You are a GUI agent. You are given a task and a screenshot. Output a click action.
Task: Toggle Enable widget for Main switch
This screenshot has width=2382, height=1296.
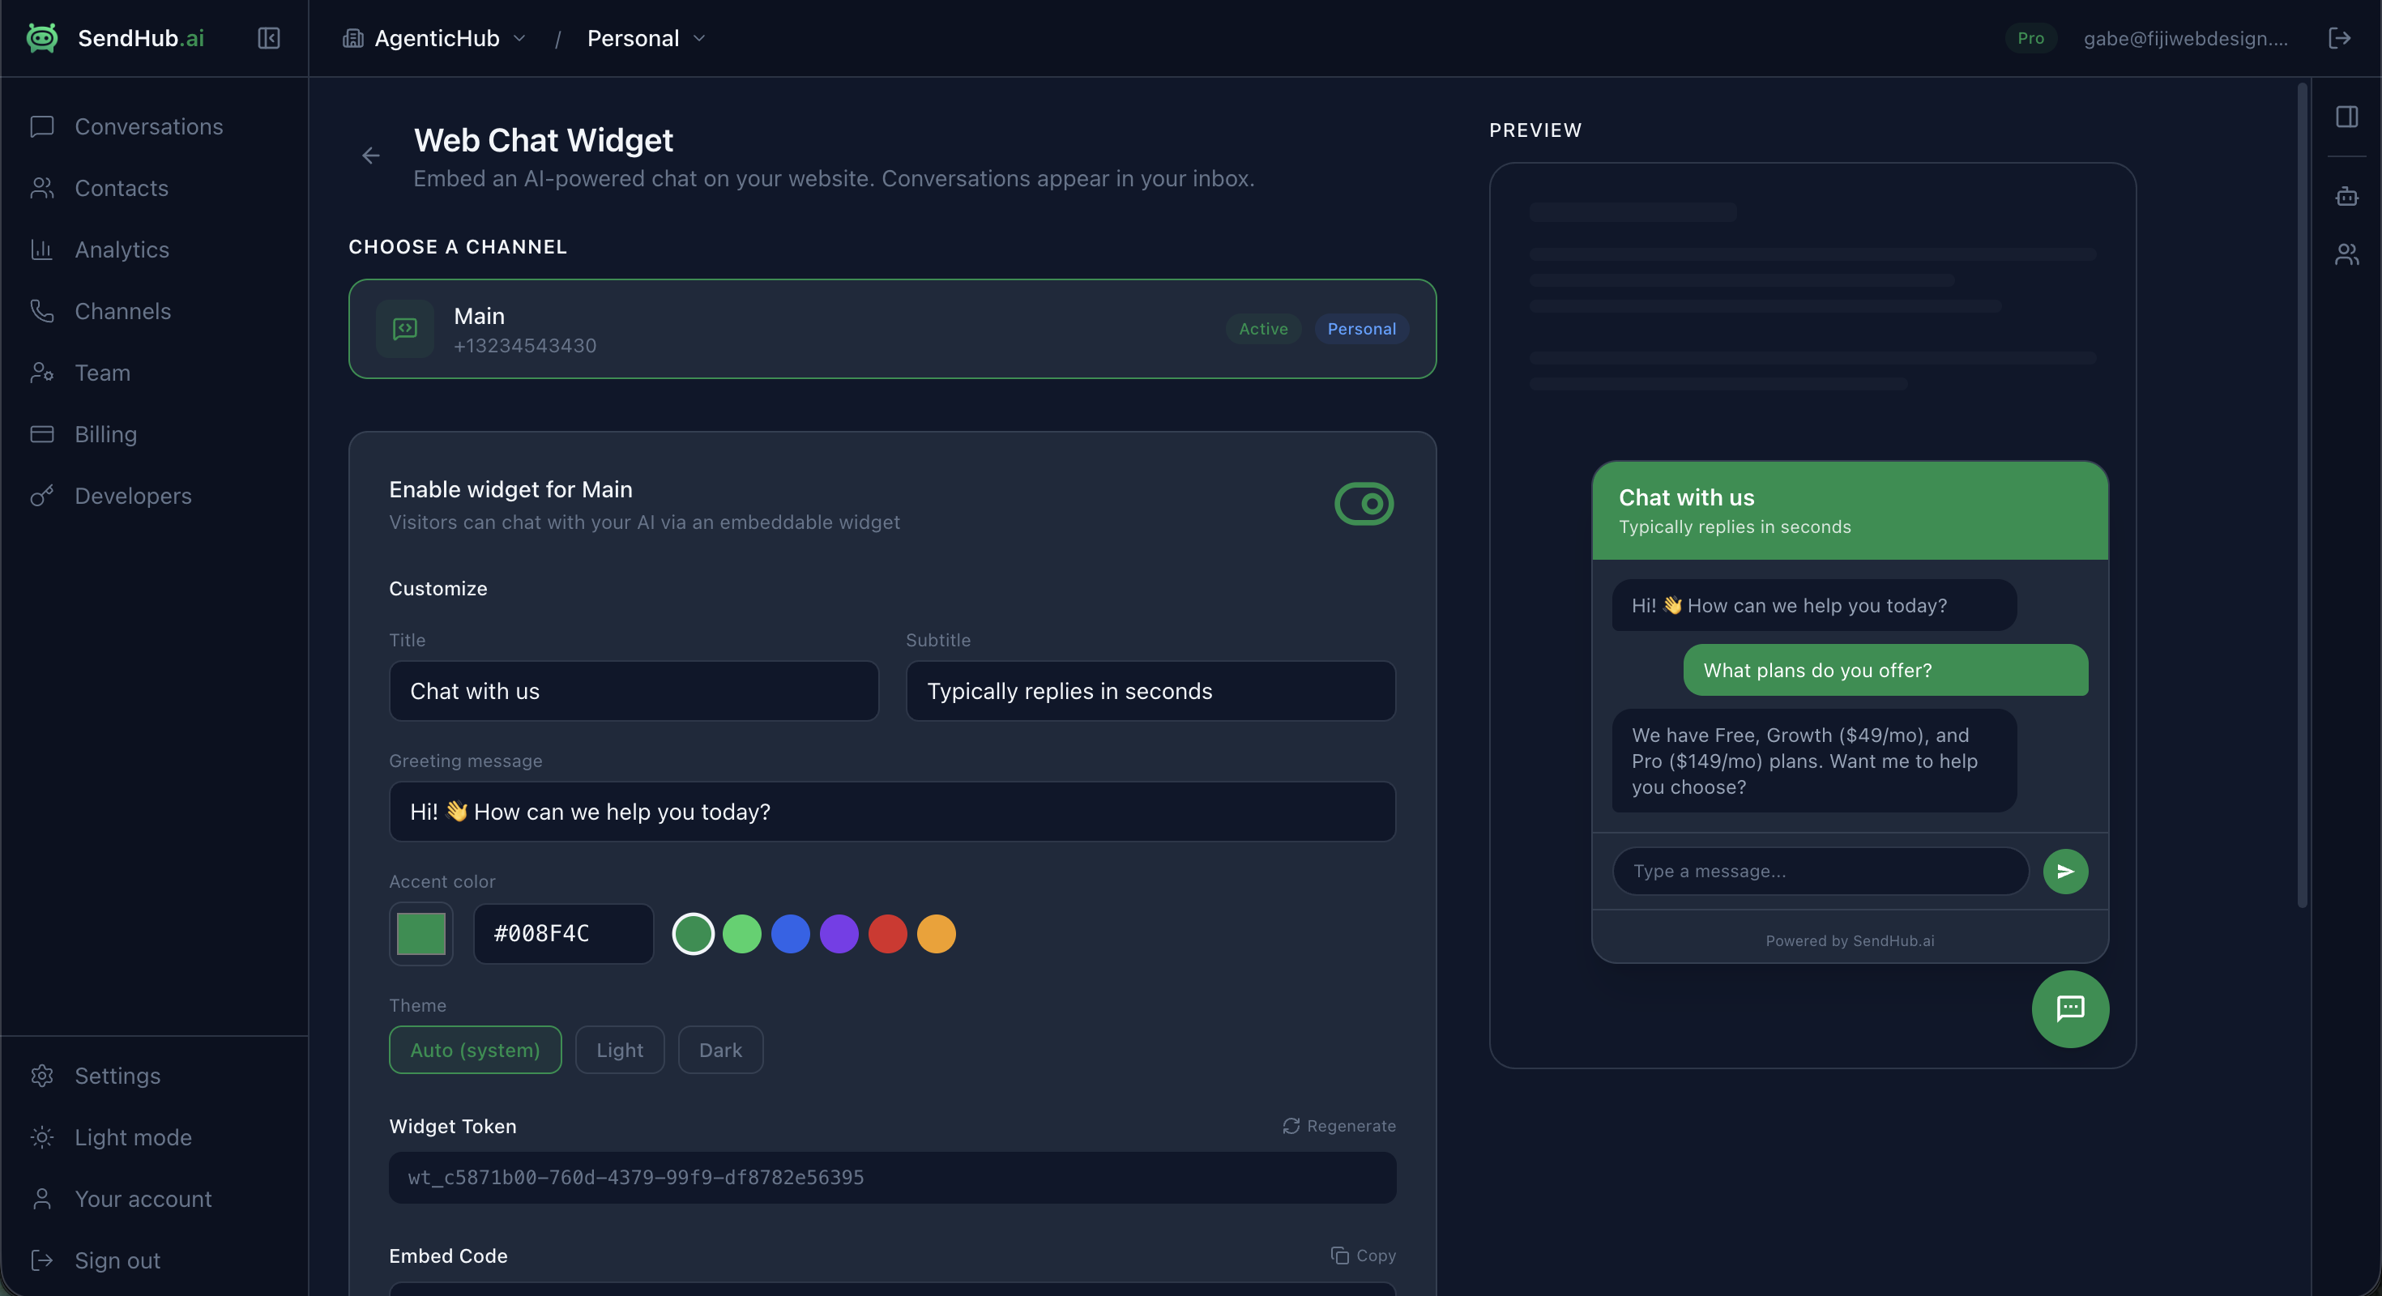pyautogui.click(x=1364, y=504)
